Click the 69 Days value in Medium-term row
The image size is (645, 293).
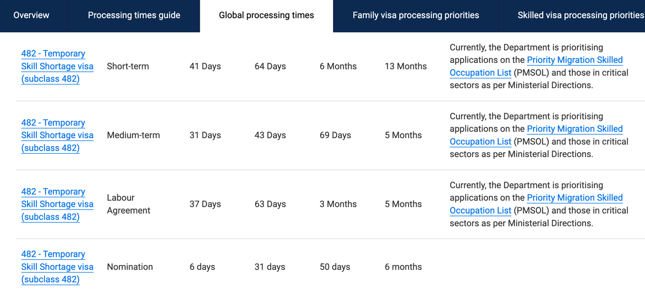click(338, 135)
